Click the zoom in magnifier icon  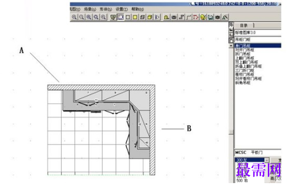click(74, 17)
